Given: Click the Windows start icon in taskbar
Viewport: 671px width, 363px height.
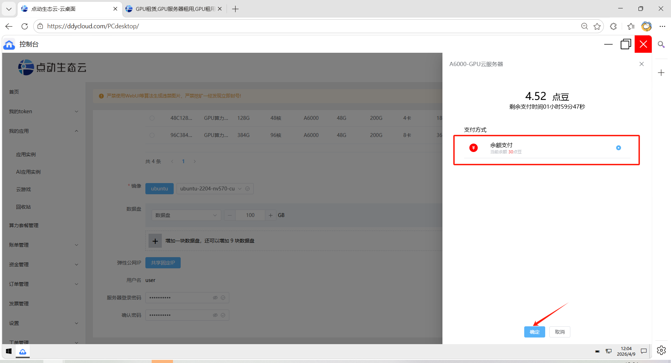Looking at the screenshot, I should 9,351.
